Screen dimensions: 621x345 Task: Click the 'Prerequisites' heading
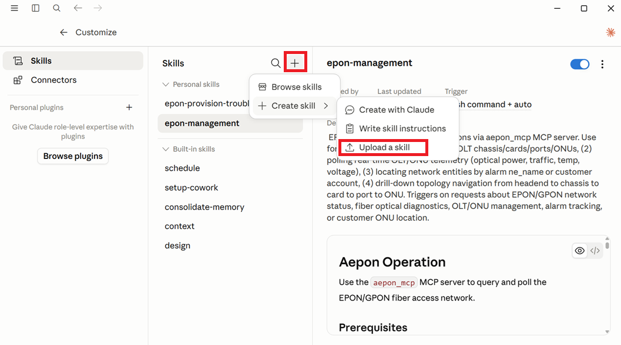(373, 327)
